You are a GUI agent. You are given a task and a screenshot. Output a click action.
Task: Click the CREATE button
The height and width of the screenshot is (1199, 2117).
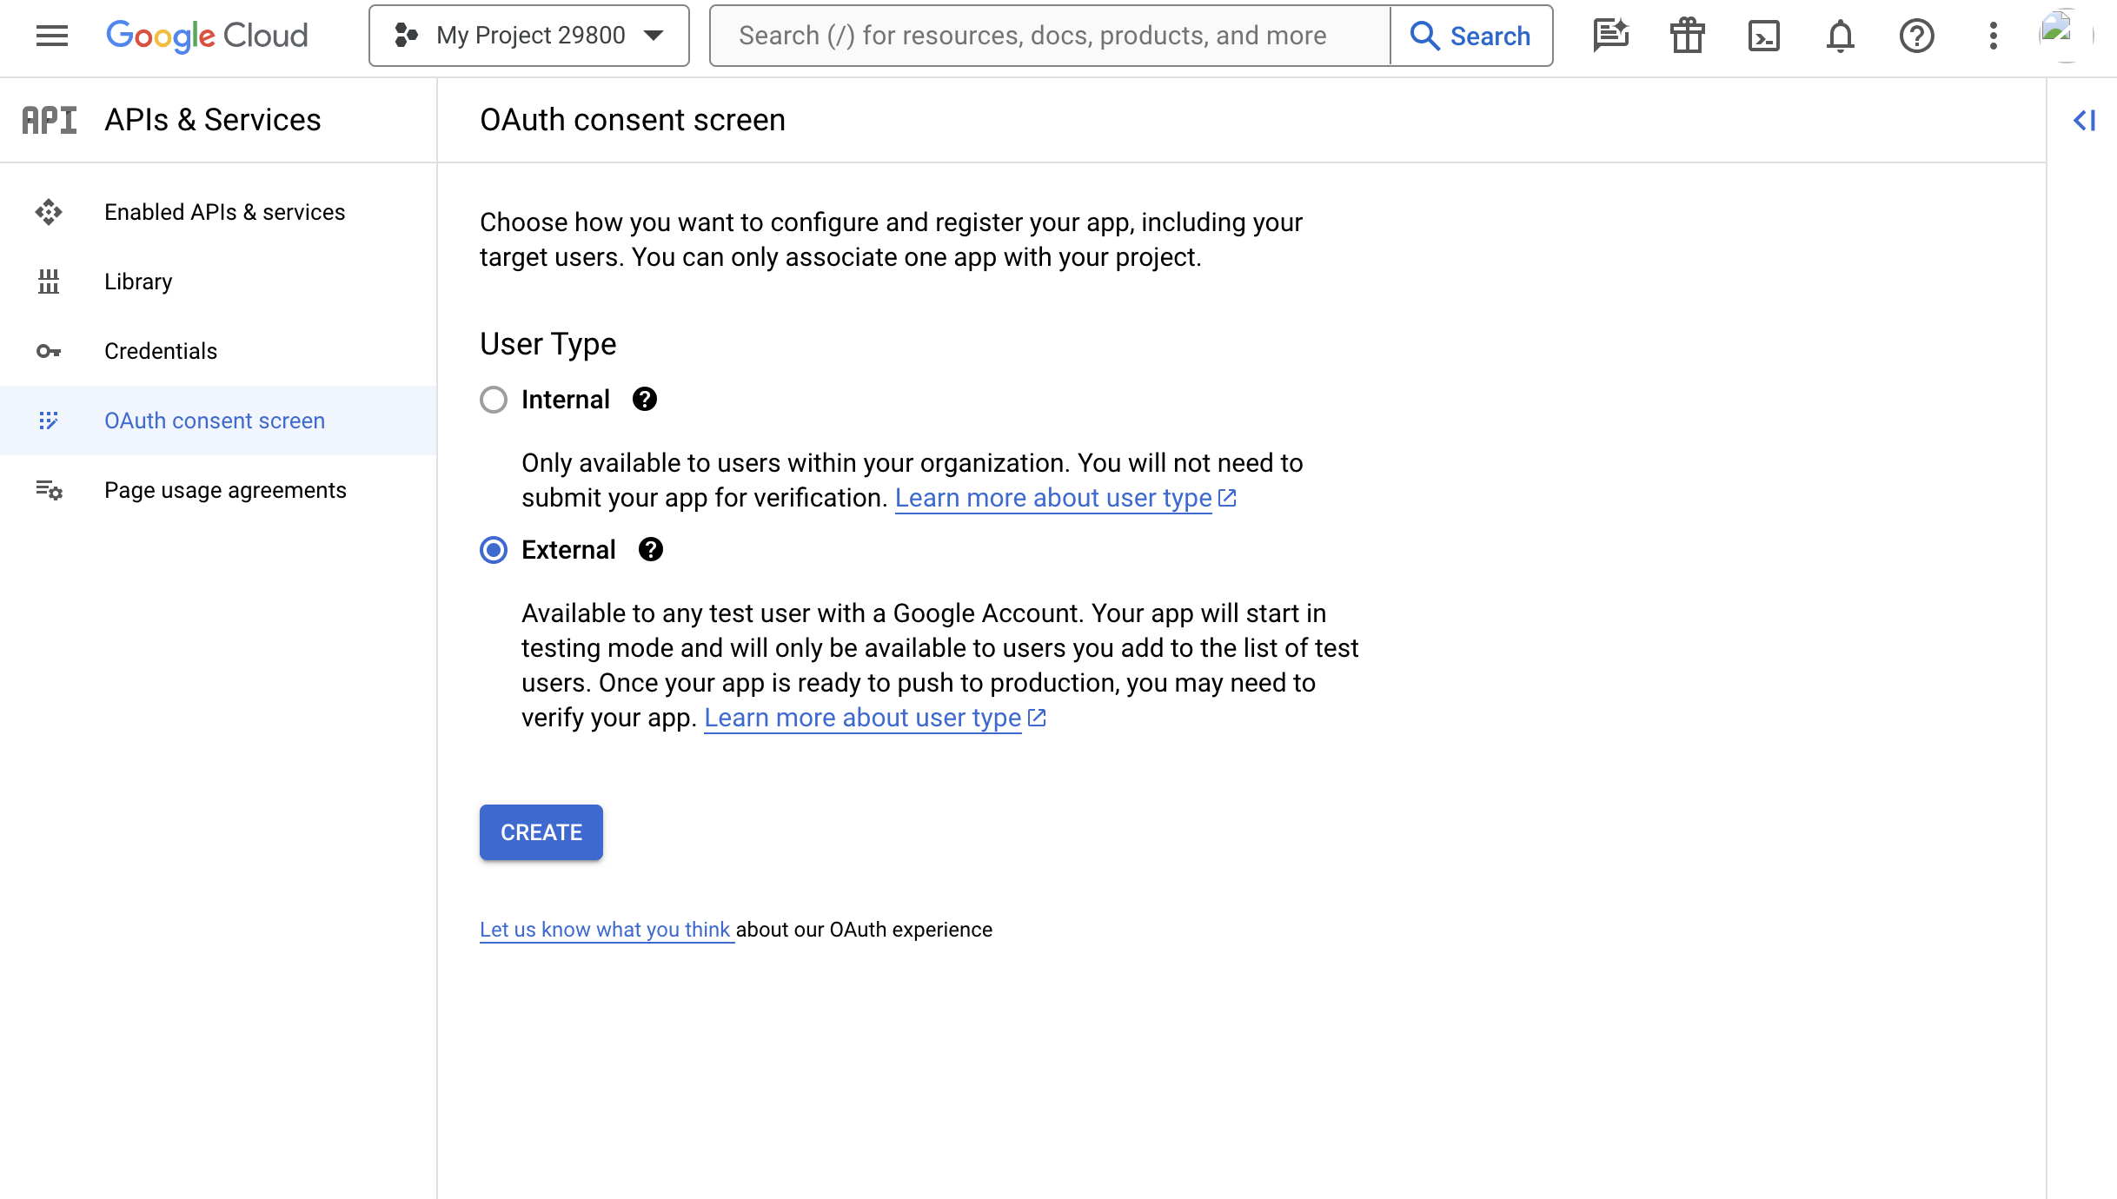pyautogui.click(x=541, y=831)
